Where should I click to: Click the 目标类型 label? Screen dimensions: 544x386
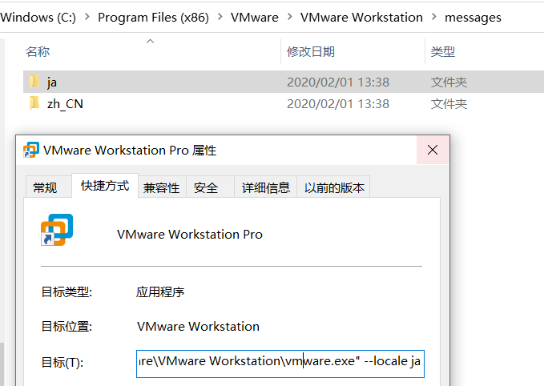(x=66, y=292)
